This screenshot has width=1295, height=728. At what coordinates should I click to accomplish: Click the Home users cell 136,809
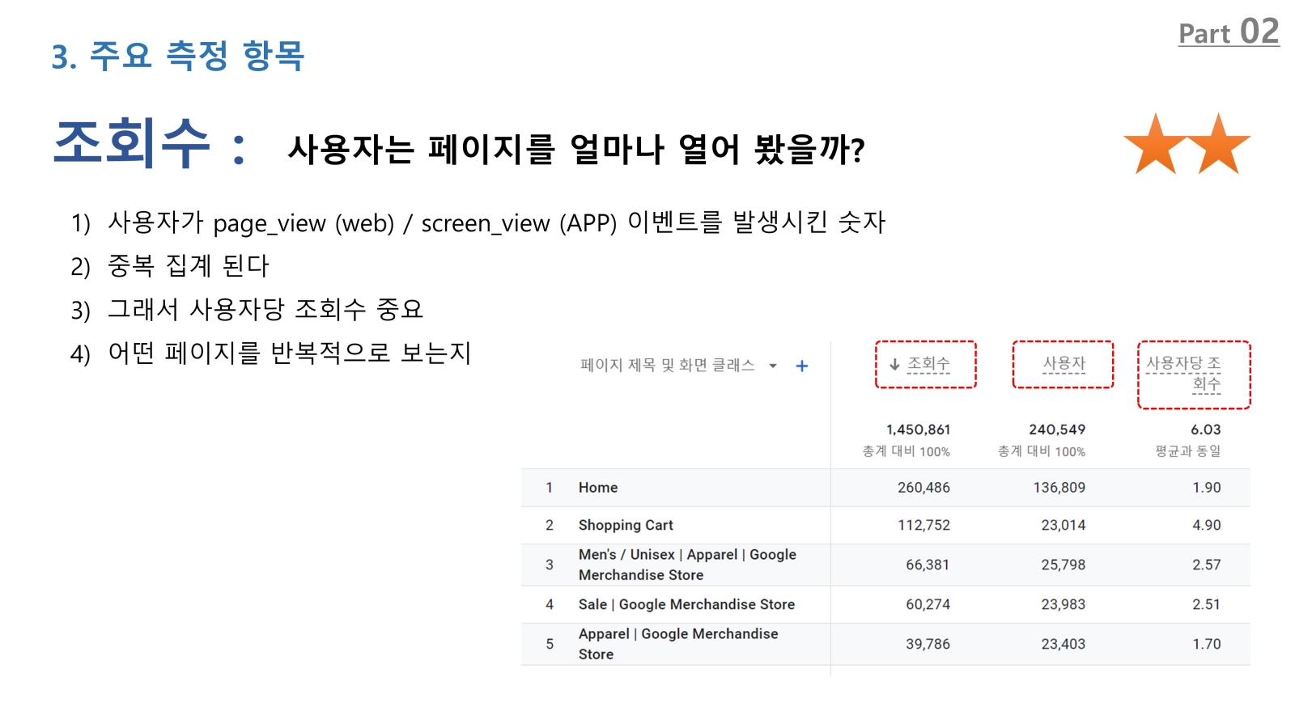click(x=1059, y=488)
